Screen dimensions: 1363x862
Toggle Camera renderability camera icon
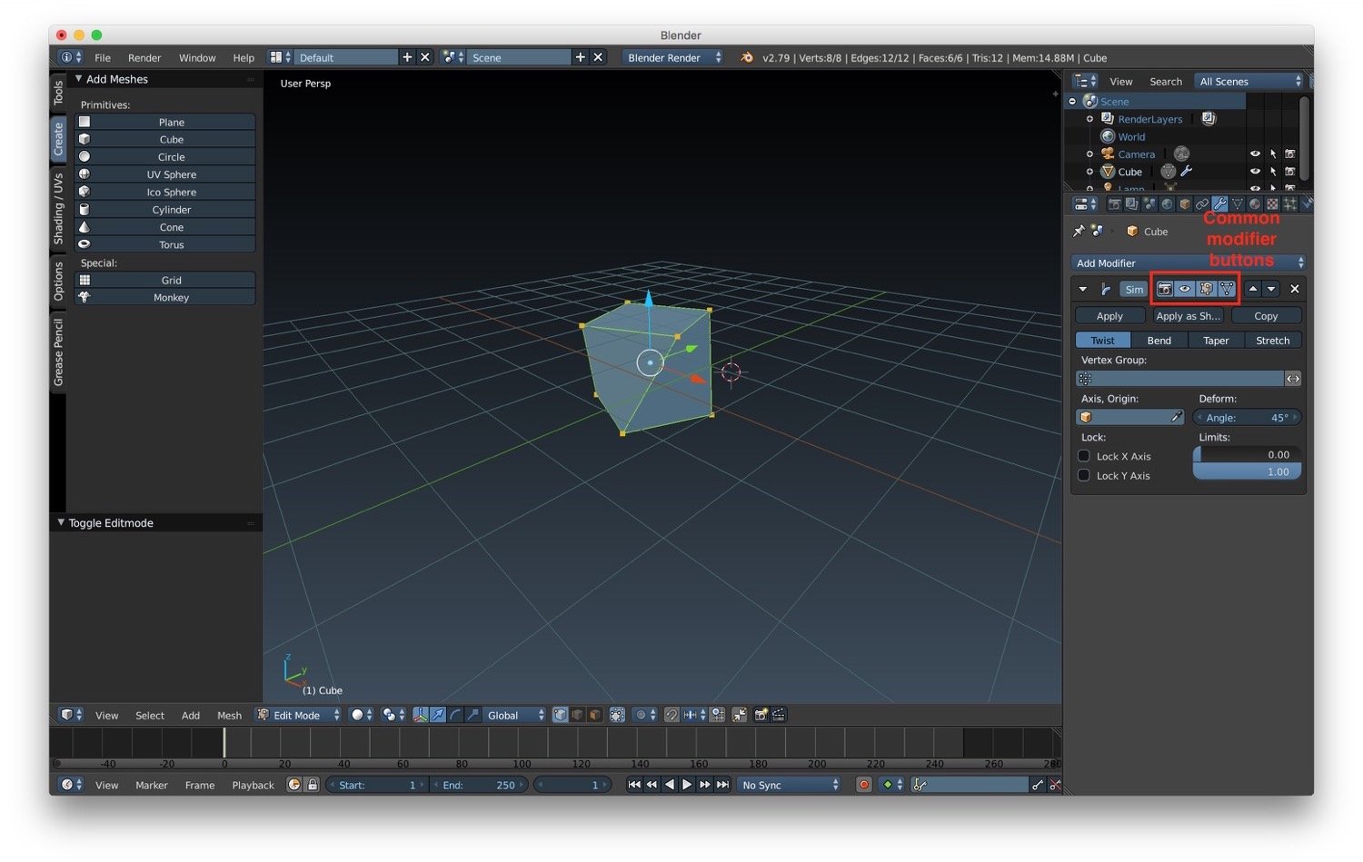pyautogui.click(x=1289, y=154)
